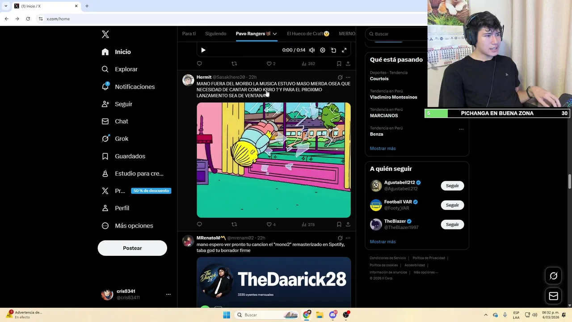Switch to the Siguiendo tab
Image resolution: width=572 pixels, height=322 pixels.
[216, 34]
